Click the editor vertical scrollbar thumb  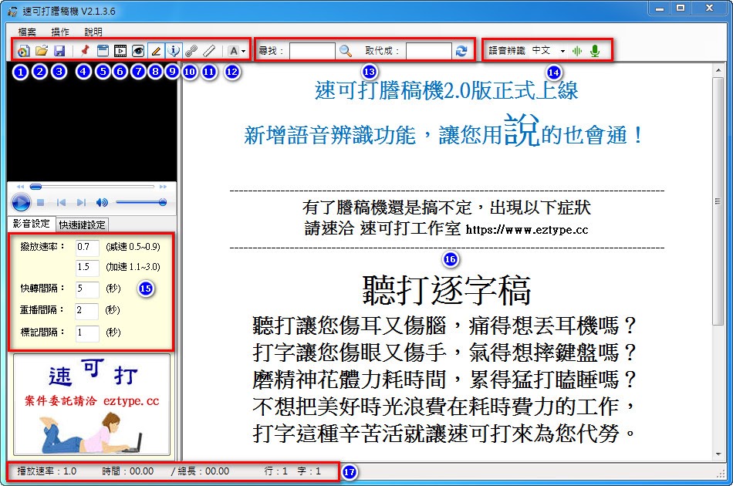(x=718, y=201)
